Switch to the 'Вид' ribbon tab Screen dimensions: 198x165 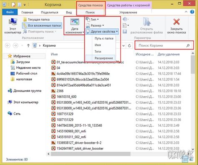pos(69,12)
